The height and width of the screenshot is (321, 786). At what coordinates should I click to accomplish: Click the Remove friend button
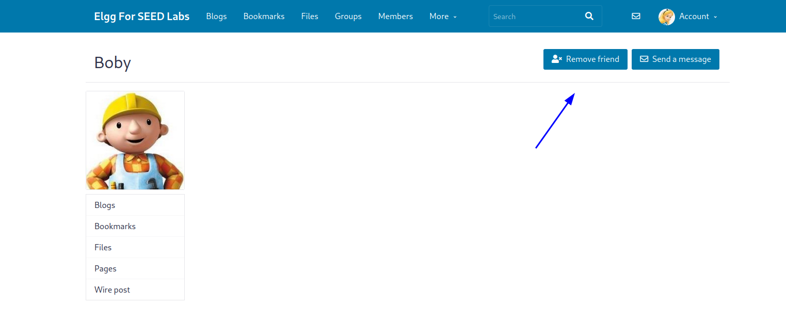[585, 59]
